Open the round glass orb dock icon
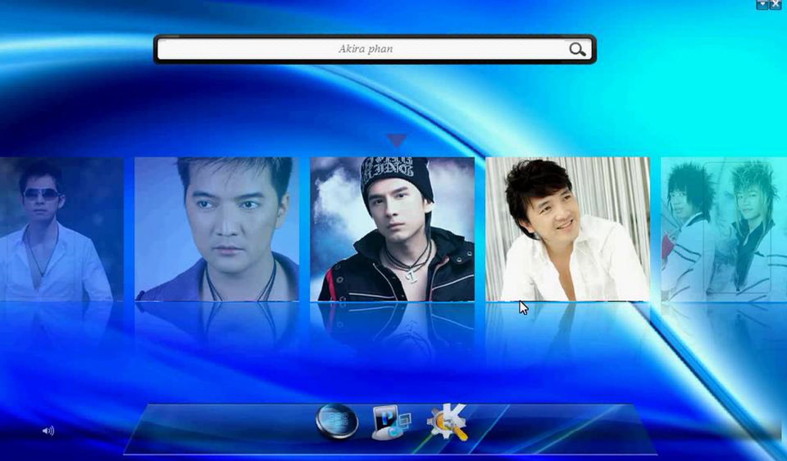The image size is (787, 461). pyautogui.click(x=336, y=422)
